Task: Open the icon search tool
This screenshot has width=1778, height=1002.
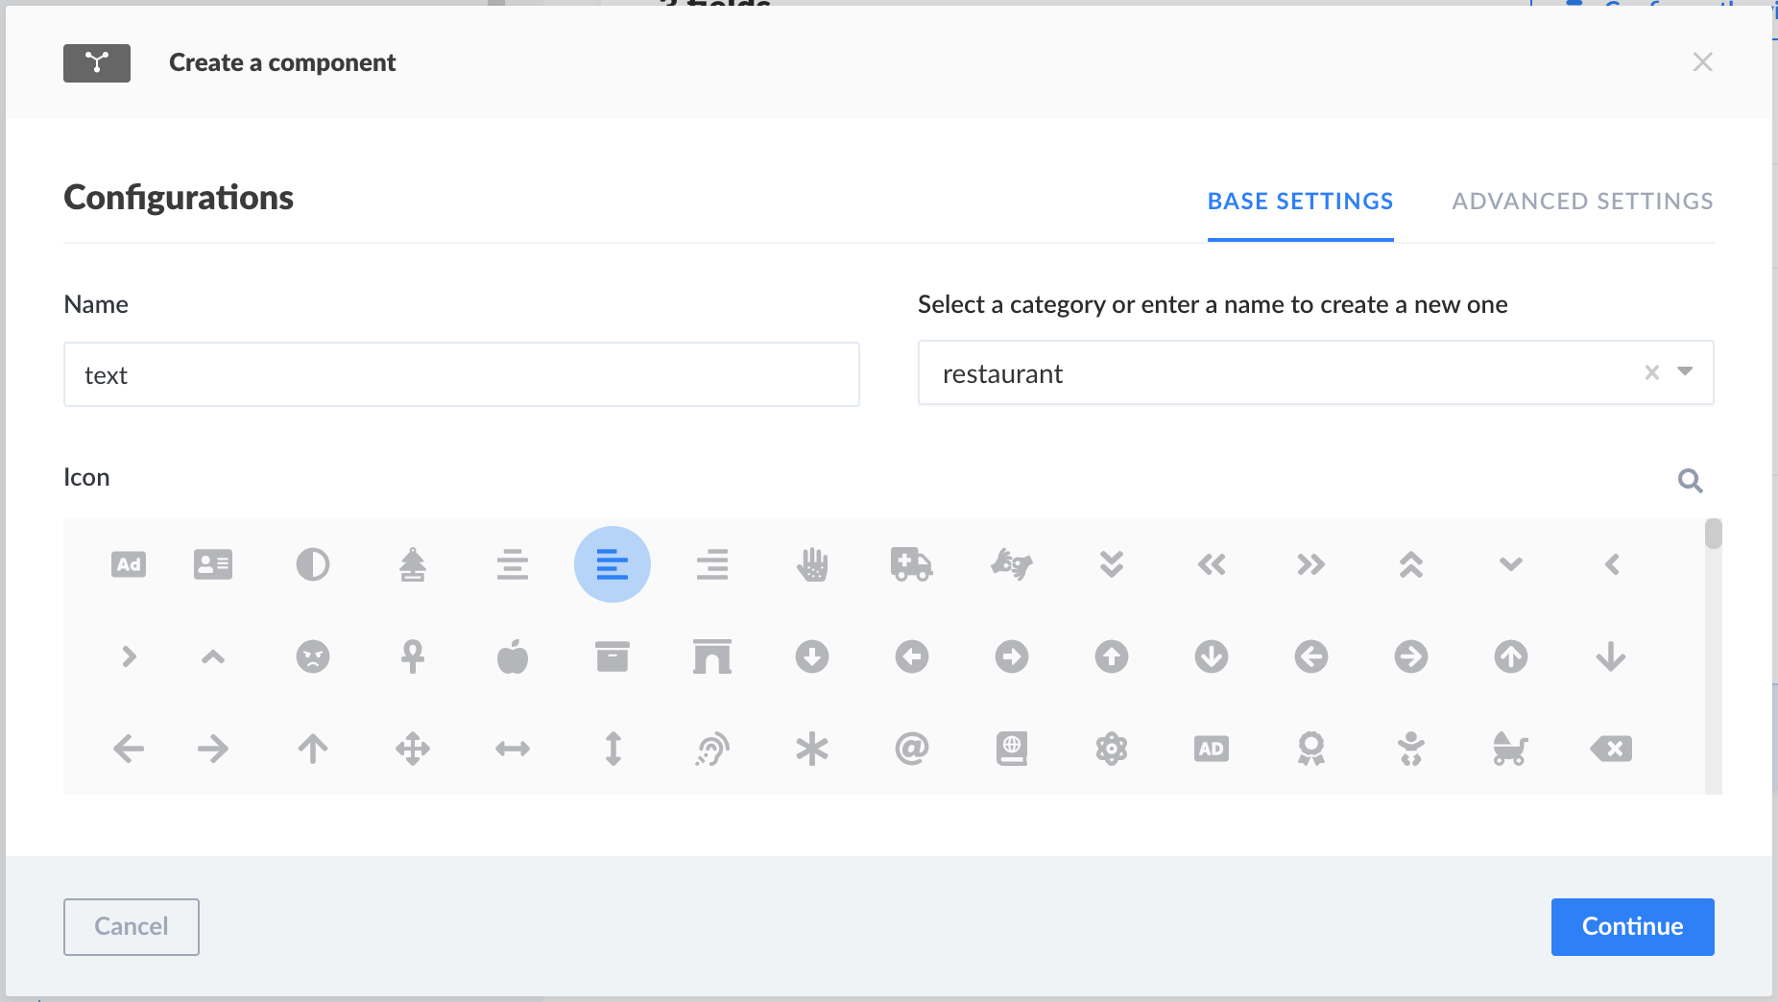Action: click(x=1692, y=480)
